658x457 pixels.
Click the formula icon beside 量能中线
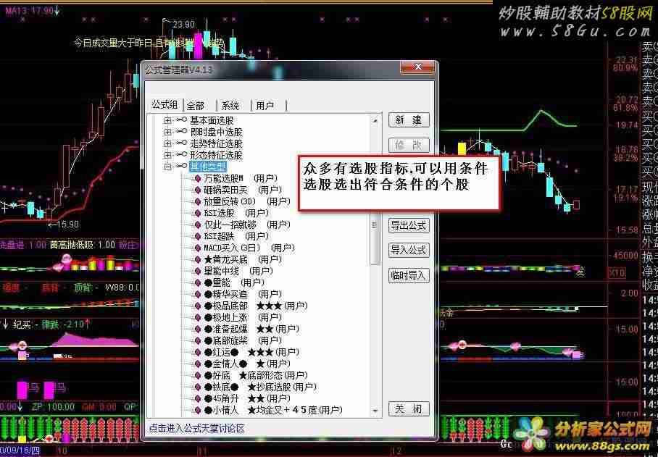pyautogui.click(x=197, y=271)
